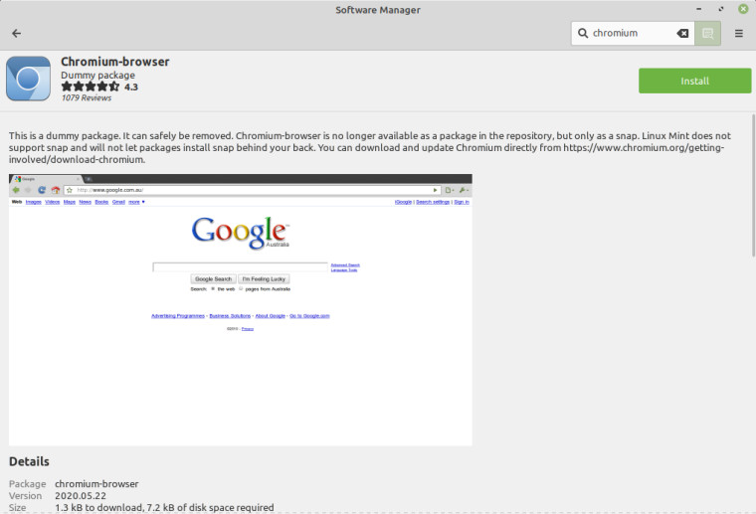Click the Package label in Details
This screenshot has height=514, width=756.
[28, 483]
